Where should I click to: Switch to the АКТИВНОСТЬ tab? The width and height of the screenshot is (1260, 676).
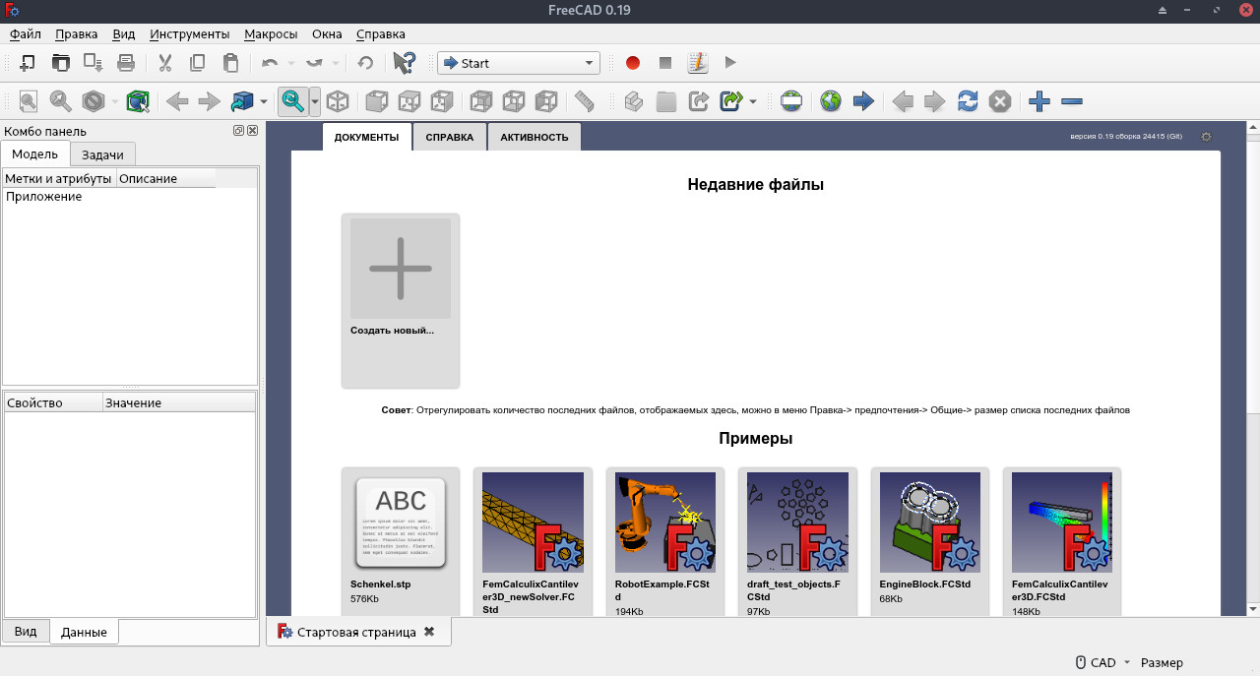534,137
